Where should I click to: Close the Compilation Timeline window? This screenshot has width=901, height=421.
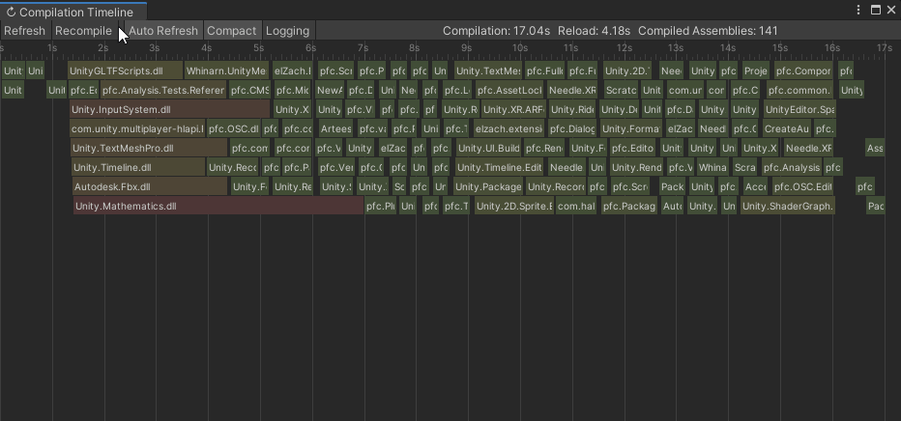click(x=893, y=11)
